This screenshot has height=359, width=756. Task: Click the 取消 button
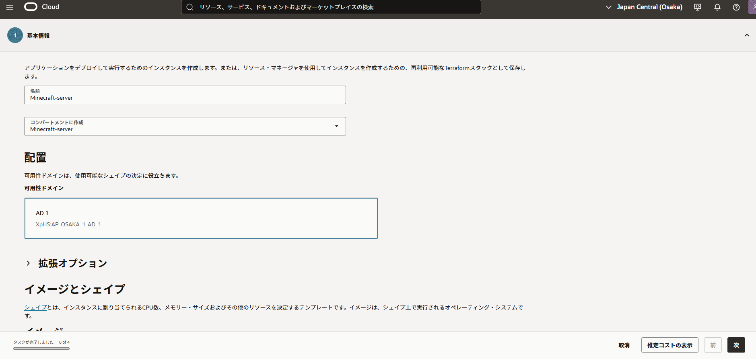(x=624, y=345)
